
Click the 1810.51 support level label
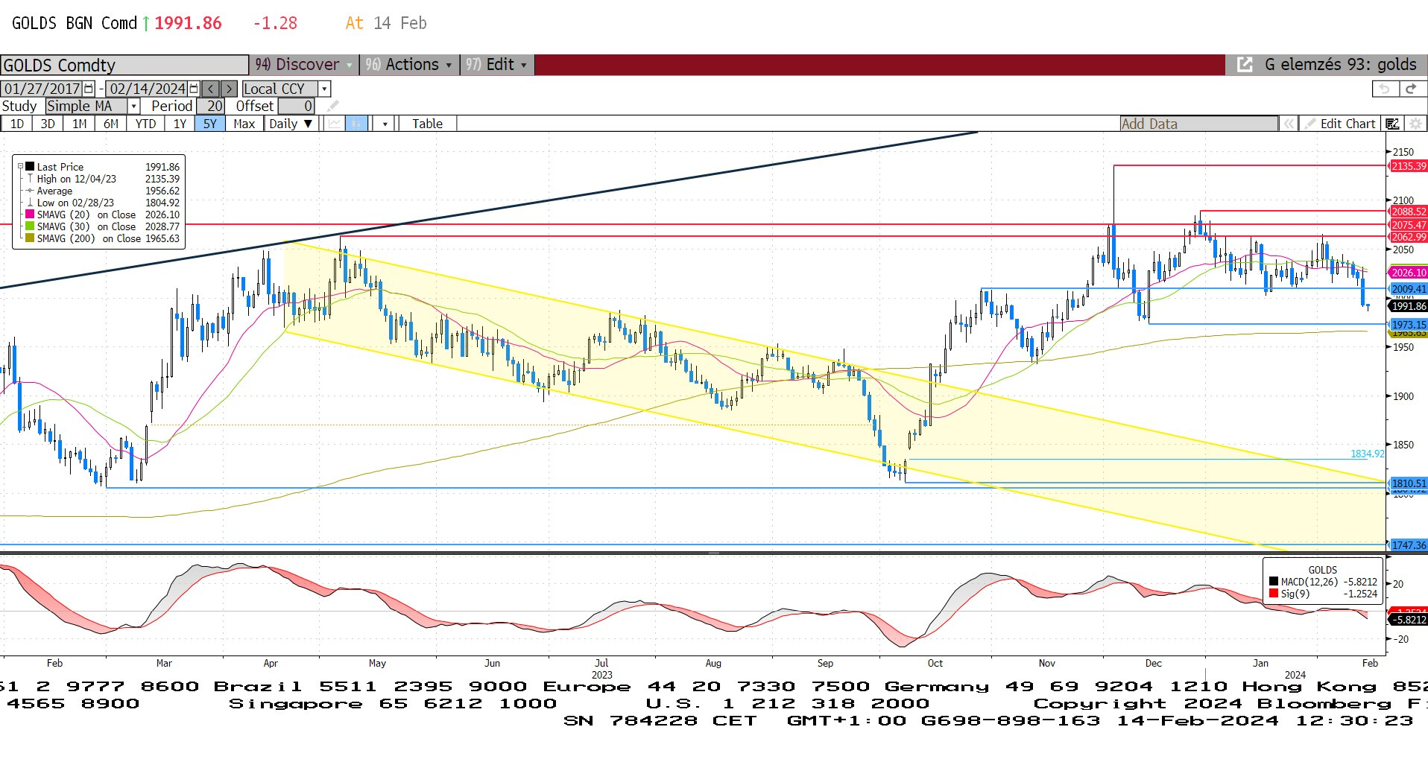click(x=1409, y=483)
